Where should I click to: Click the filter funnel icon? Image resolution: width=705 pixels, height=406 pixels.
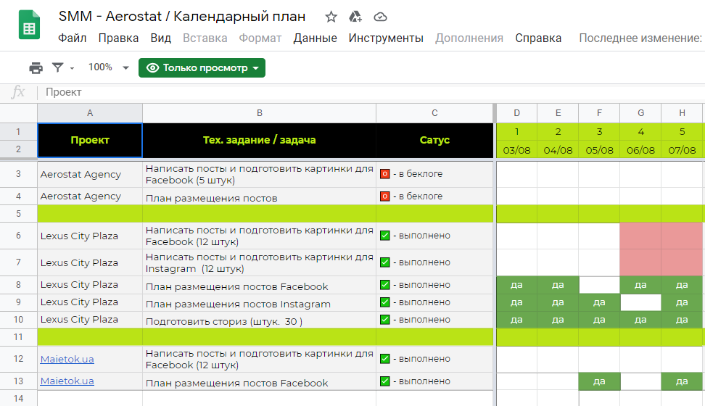click(58, 67)
